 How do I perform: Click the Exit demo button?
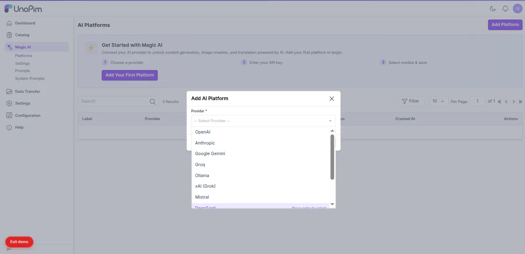19,242
